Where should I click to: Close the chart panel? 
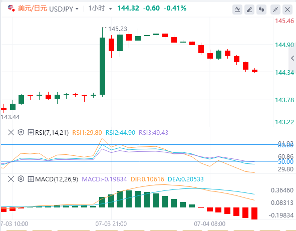pos(287,10)
